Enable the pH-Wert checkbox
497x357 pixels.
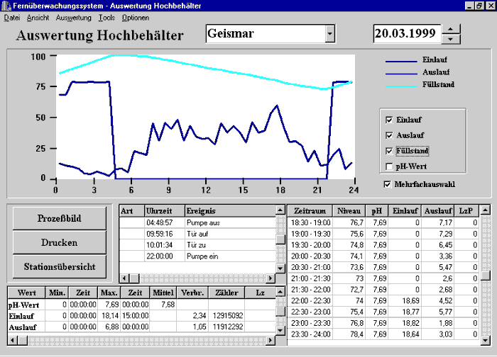tap(388, 166)
